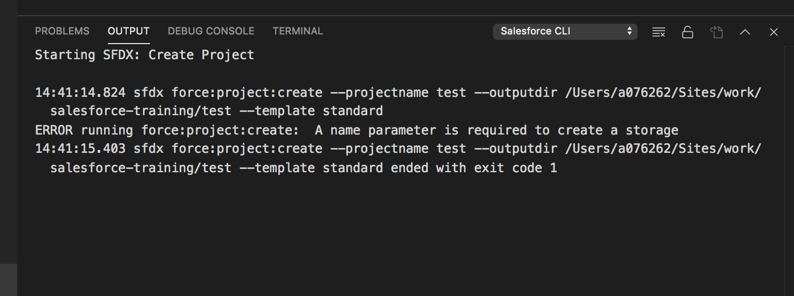794x296 pixels.
Task: Click the 'ended with exit code 1' text
Action: point(474,168)
